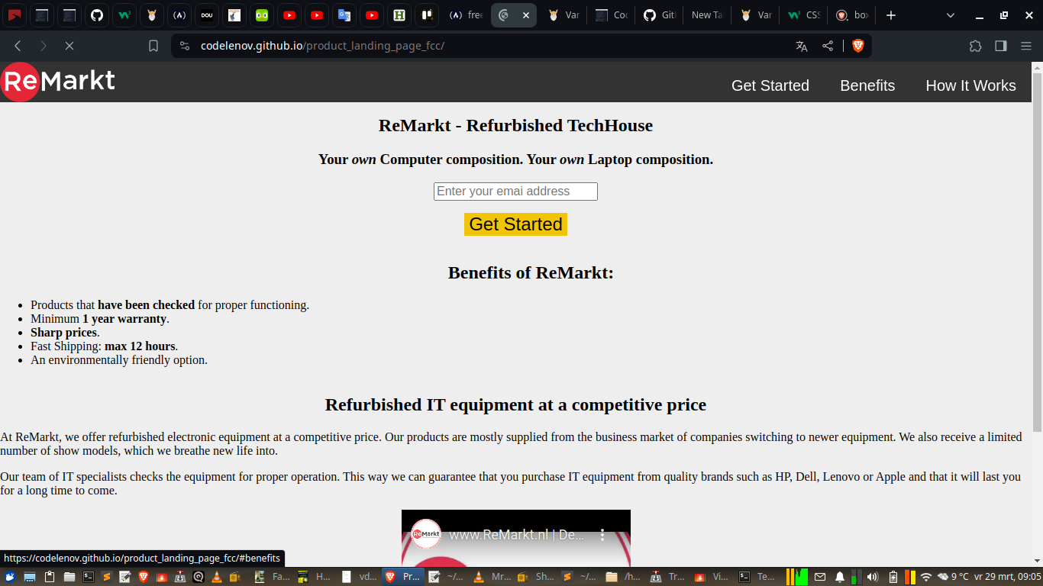Open the extensions puzzle-piece panel
The width and height of the screenshot is (1043, 586).
[x=975, y=45]
